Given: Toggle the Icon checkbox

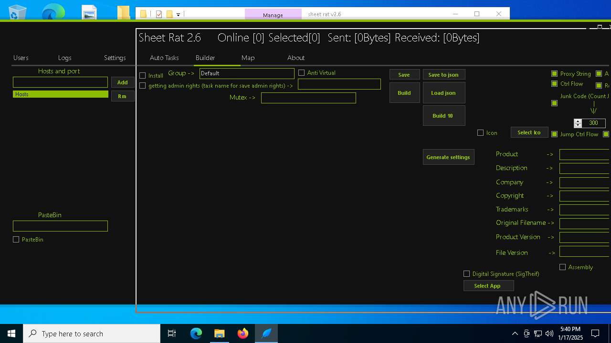Looking at the screenshot, I should point(480,133).
